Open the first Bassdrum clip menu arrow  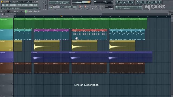pos(16,19)
